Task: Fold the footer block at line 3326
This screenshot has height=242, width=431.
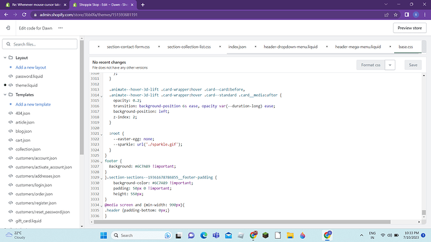Action: point(101,162)
